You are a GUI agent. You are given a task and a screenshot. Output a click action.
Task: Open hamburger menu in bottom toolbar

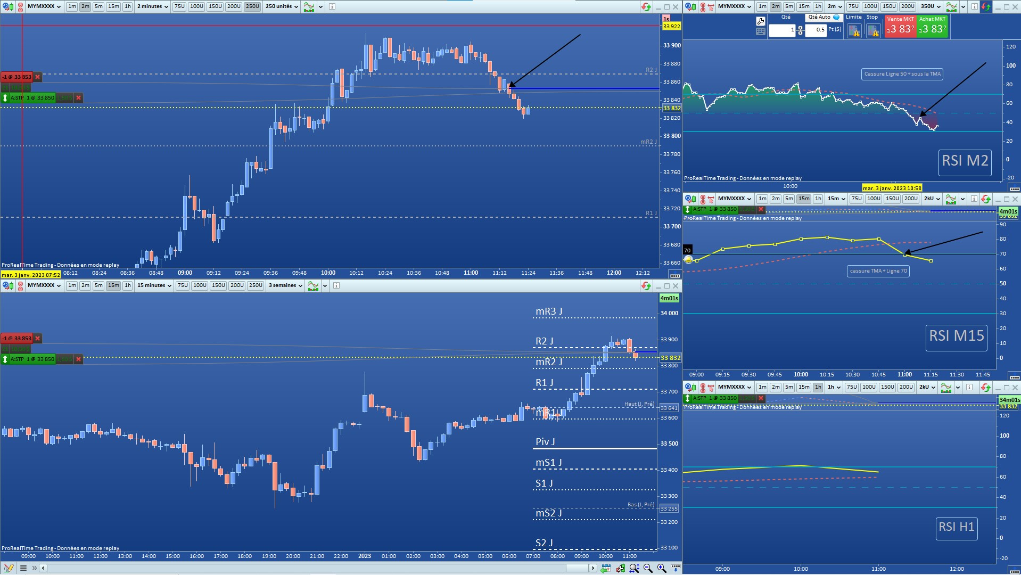23,568
